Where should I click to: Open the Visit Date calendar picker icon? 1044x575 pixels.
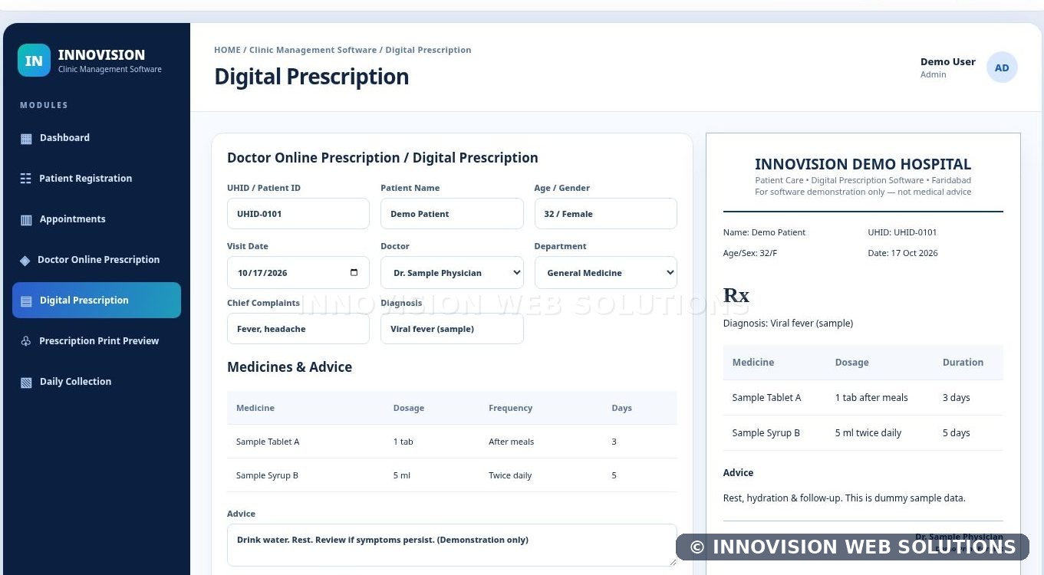click(x=354, y=272)
